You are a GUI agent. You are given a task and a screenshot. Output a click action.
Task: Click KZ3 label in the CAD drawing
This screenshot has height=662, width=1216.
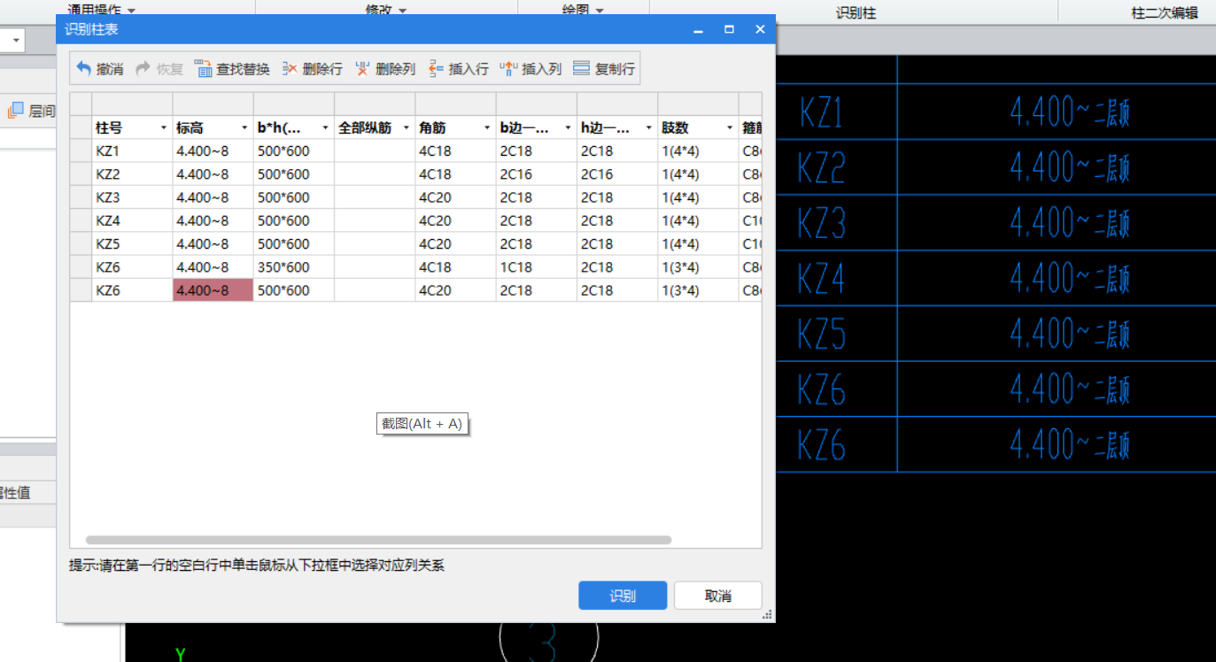[821, 223]
